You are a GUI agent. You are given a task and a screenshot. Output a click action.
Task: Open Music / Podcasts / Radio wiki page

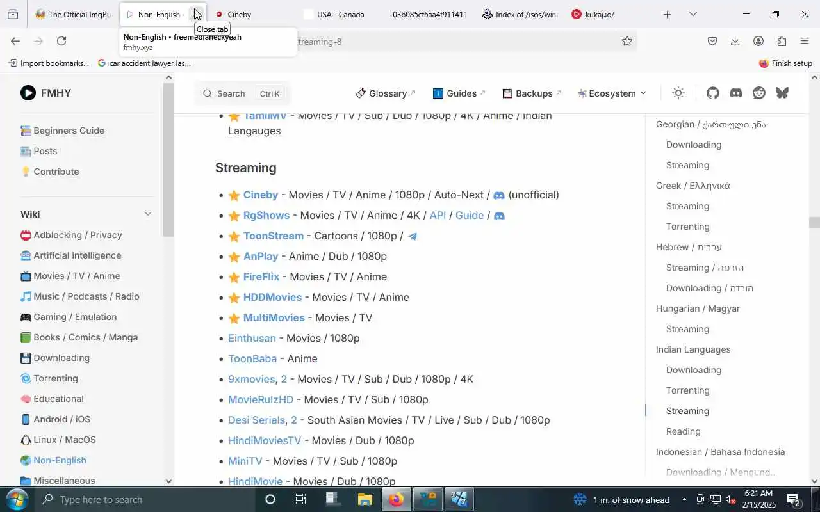point(80,296)
